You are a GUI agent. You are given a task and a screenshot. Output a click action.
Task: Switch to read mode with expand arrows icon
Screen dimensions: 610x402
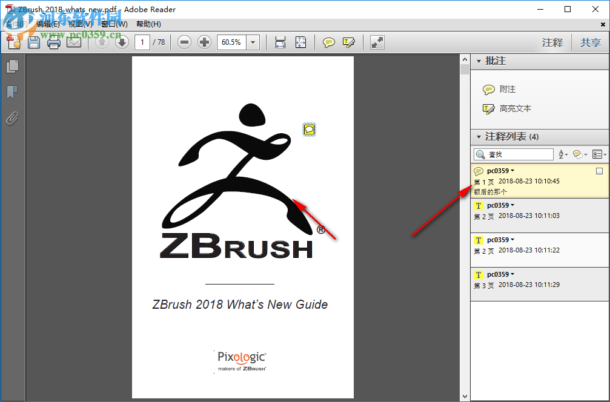[x=377, y=42]
